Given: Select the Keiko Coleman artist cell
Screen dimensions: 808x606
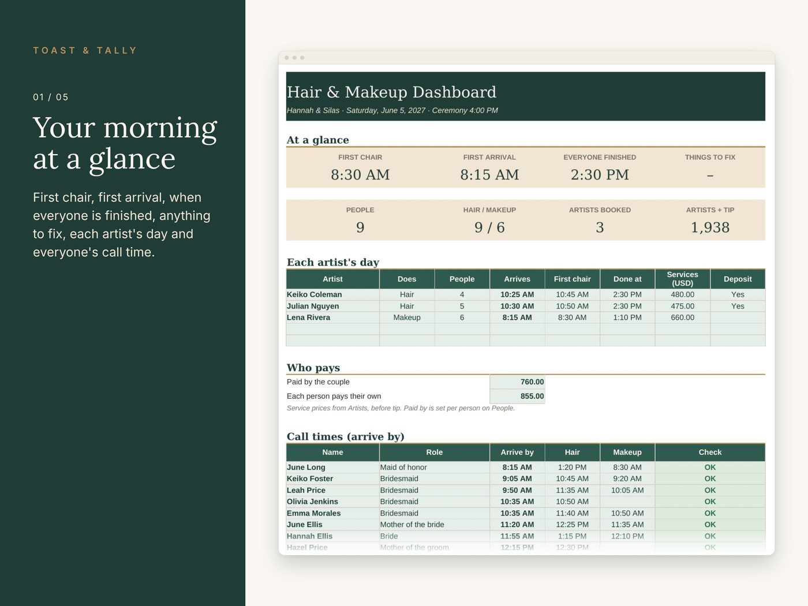Looking at the screenshot, I should tap(333, 294).
